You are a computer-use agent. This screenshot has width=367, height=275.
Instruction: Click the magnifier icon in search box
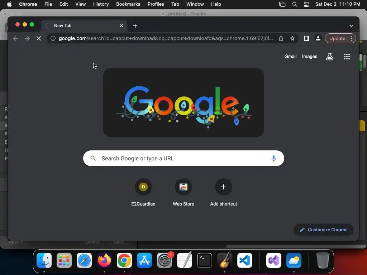pyautogui.click(x=93, y=158)
